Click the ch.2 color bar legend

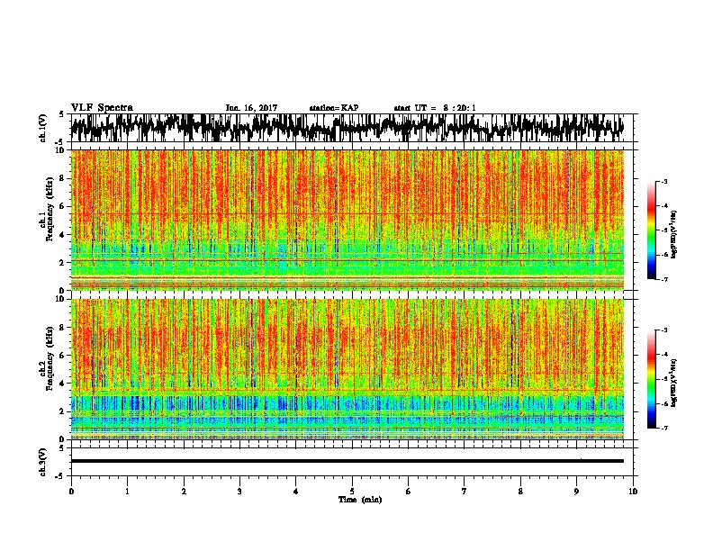[651, 379]
